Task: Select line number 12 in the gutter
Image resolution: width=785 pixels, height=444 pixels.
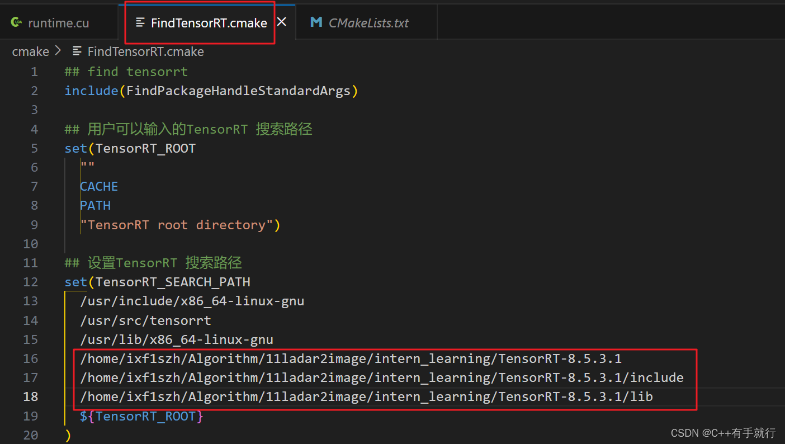Action: [30, 282]
